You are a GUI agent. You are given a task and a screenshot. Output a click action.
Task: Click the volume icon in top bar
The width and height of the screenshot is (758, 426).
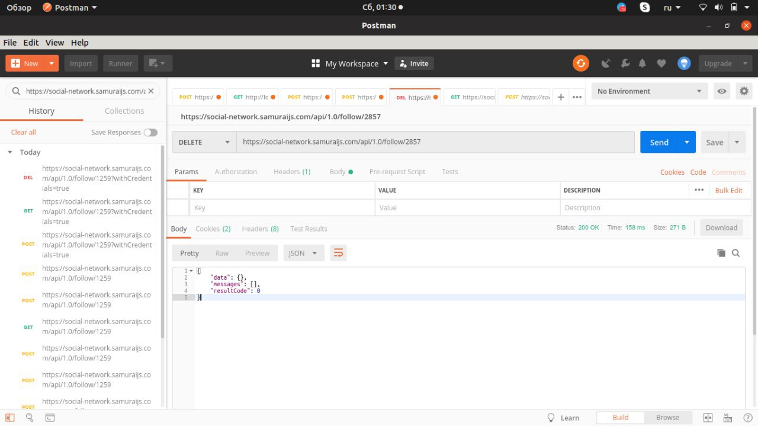[718, 8]
